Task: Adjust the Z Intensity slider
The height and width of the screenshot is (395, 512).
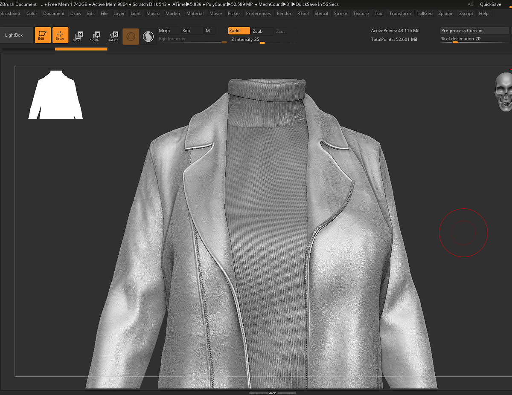Action: click(x=262, y=40)
